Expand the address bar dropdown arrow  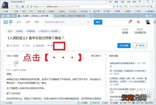[x=121, y=7]
